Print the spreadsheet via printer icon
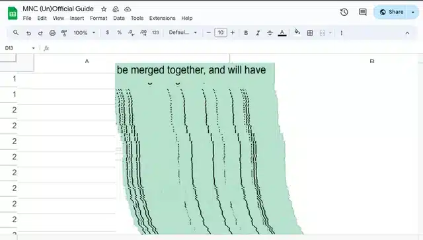 52,33
